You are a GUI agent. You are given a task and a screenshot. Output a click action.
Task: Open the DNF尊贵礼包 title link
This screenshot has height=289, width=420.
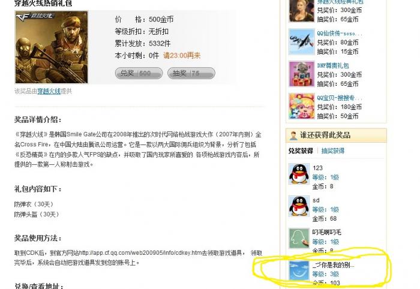(332, 65)
